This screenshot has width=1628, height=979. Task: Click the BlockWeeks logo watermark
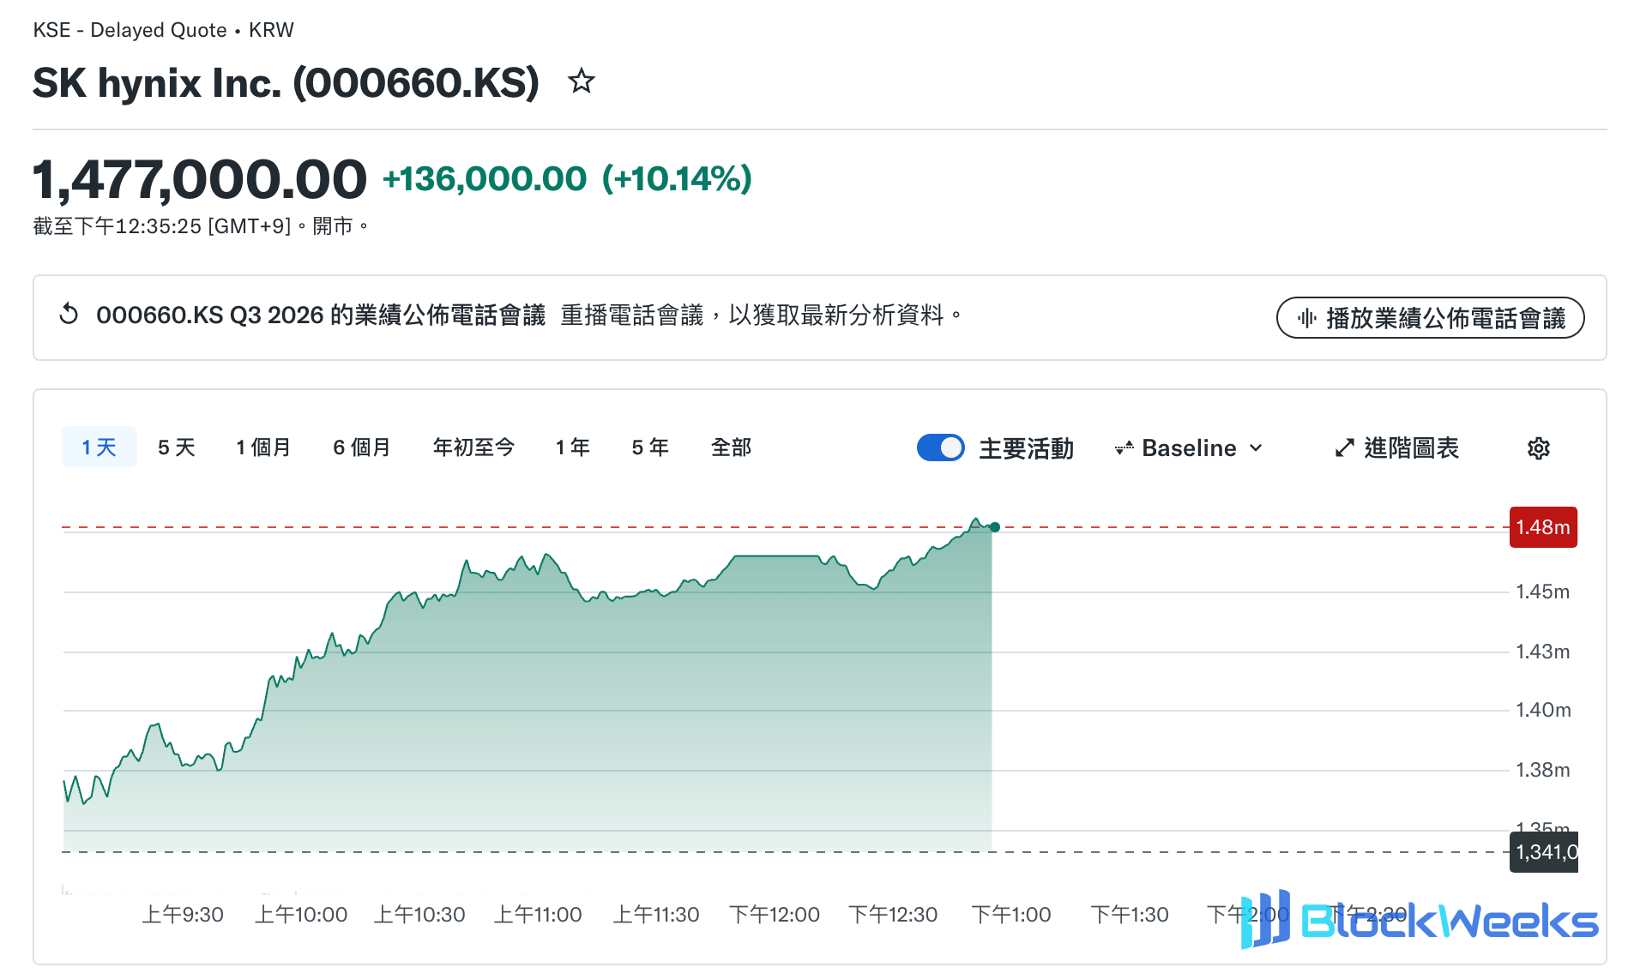1420,920
